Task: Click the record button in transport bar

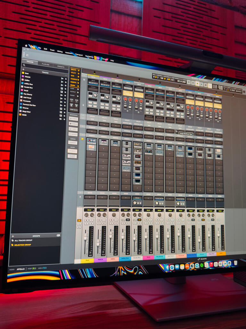Action: click(206, 85)
